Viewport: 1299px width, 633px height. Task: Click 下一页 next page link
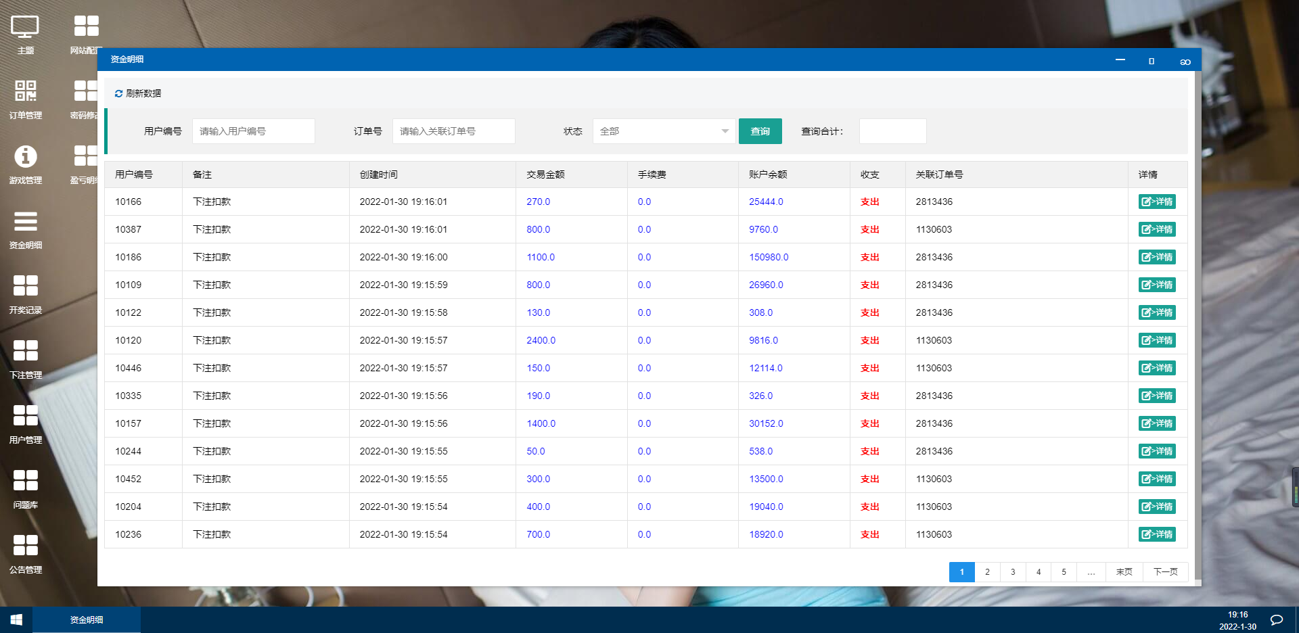1165,572
